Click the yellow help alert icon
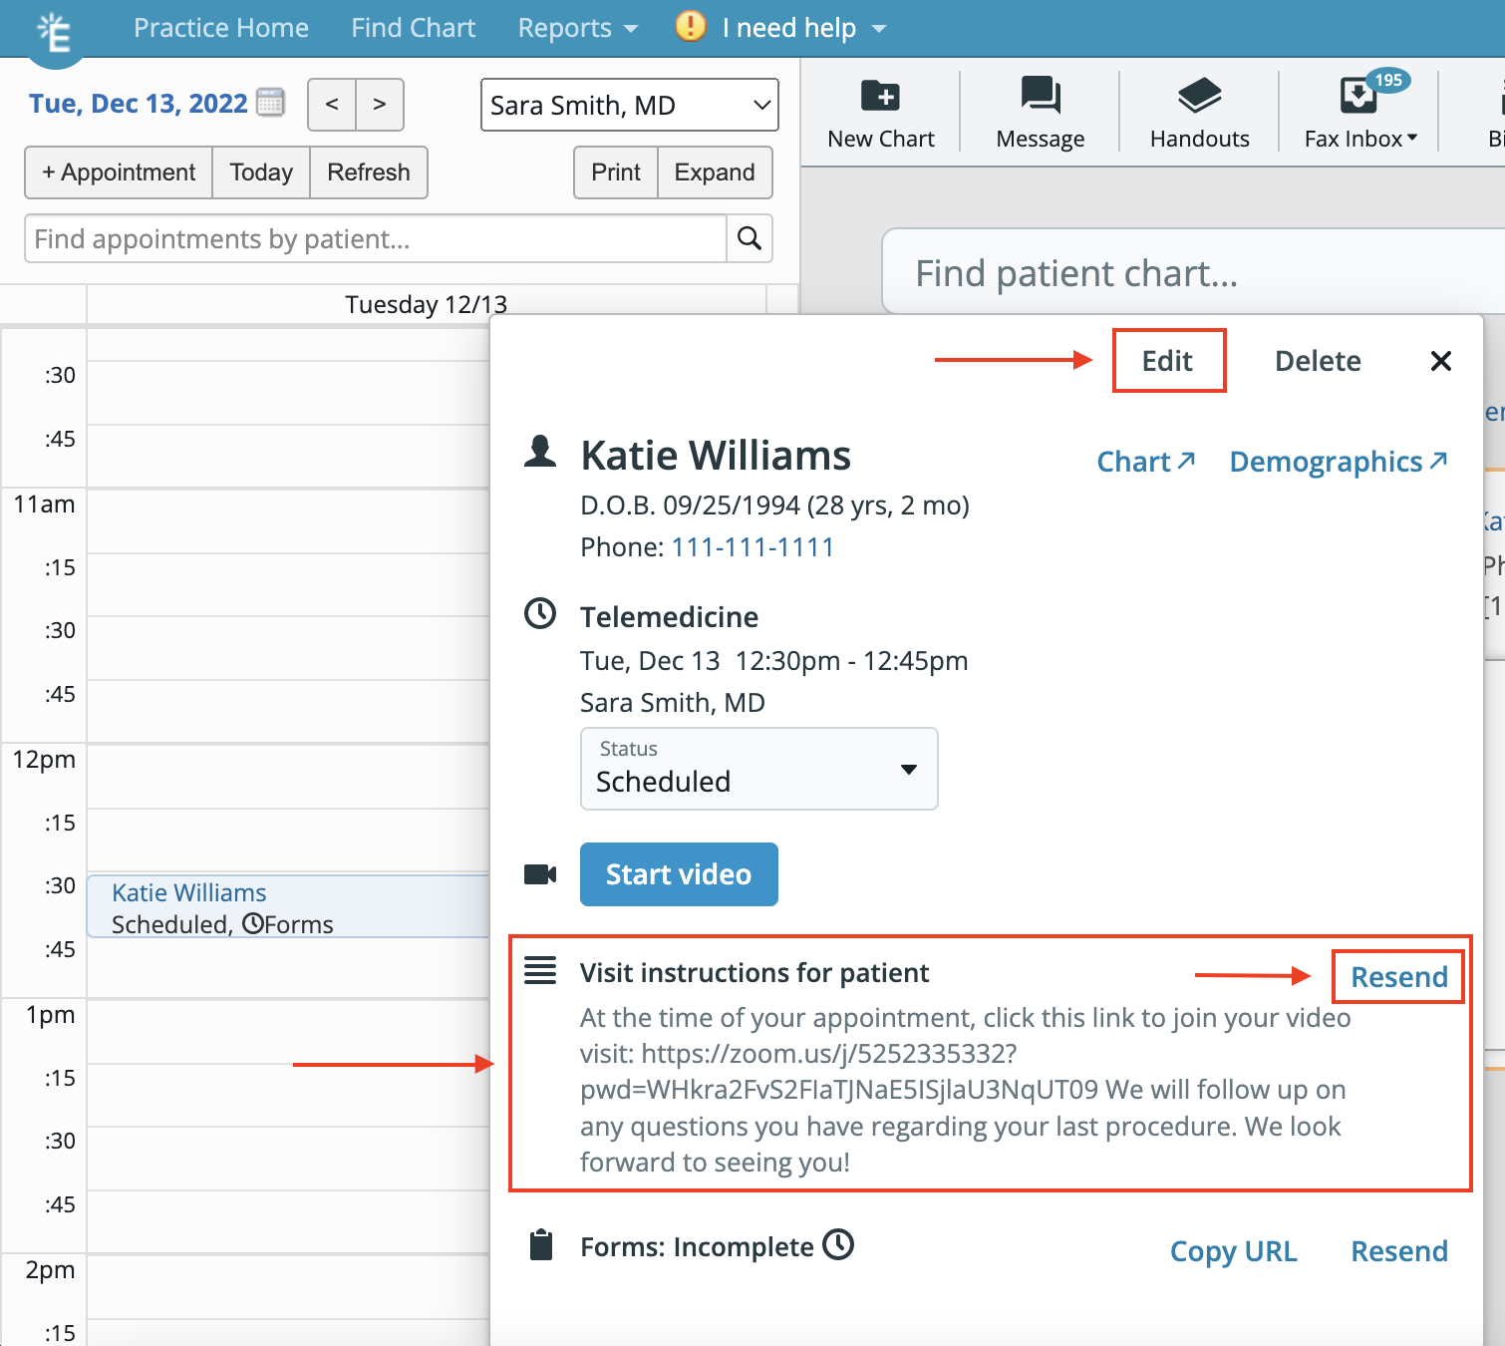Screen dimensions: 1505x1346 point(690,26)
